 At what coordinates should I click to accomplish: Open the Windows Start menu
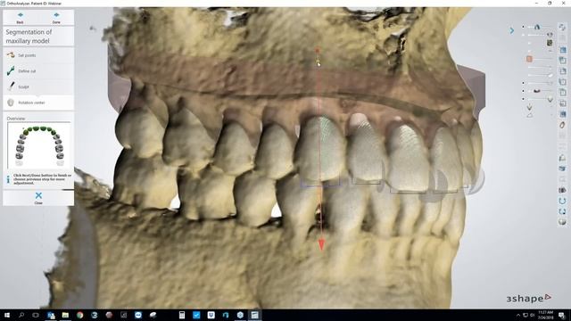[x=7, y=315]
